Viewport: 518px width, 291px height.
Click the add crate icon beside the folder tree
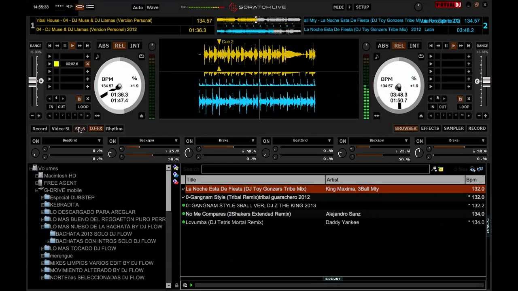pos(176,167)
